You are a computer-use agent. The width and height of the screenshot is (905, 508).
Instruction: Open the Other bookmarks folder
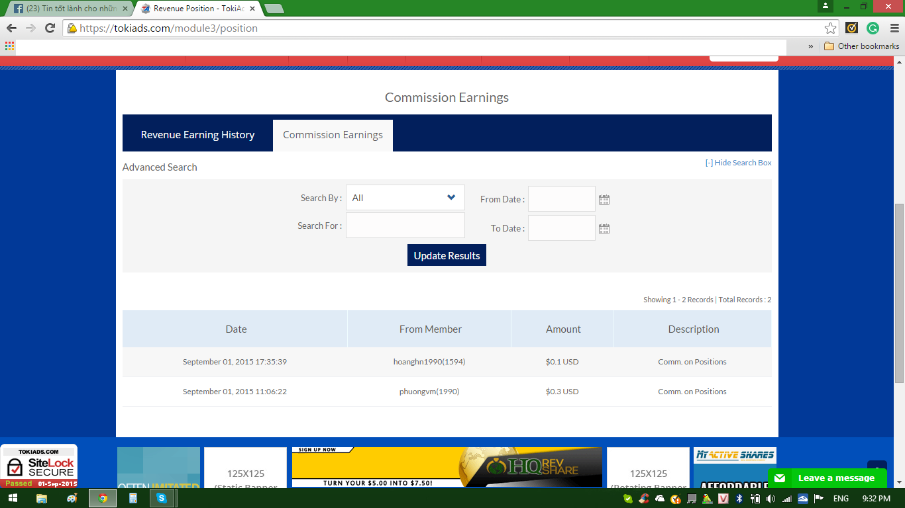861,46
